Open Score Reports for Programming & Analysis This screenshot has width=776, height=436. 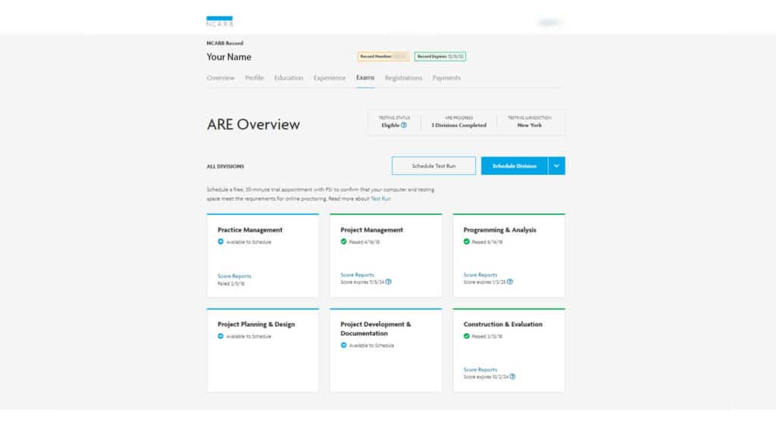click(x=480, y=275)
